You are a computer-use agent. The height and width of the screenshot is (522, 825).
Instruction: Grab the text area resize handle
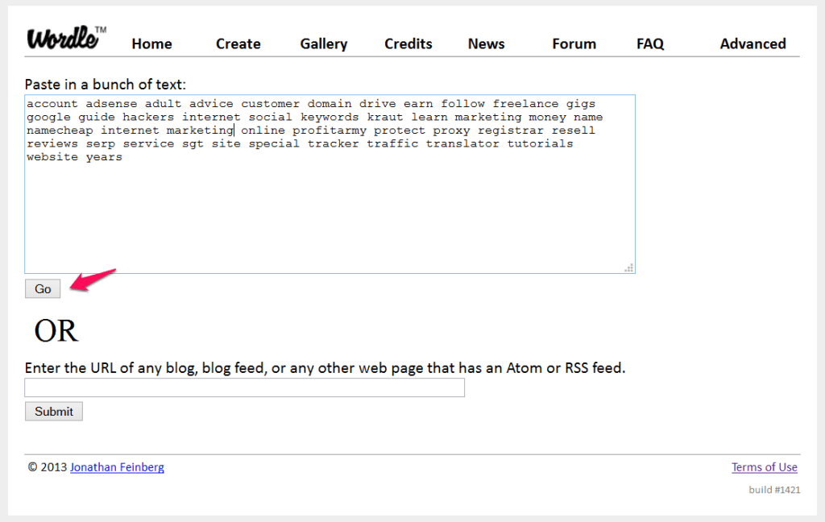point(628,267)
